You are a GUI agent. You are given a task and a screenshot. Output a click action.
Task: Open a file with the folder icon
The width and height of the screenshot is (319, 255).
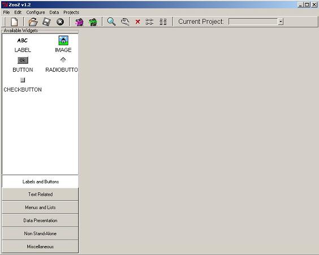pyautogui.click(x=33, y=21)
